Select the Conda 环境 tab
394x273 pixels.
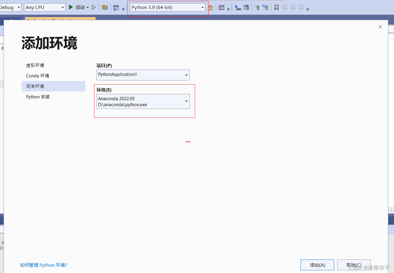(x=53, y=76)
